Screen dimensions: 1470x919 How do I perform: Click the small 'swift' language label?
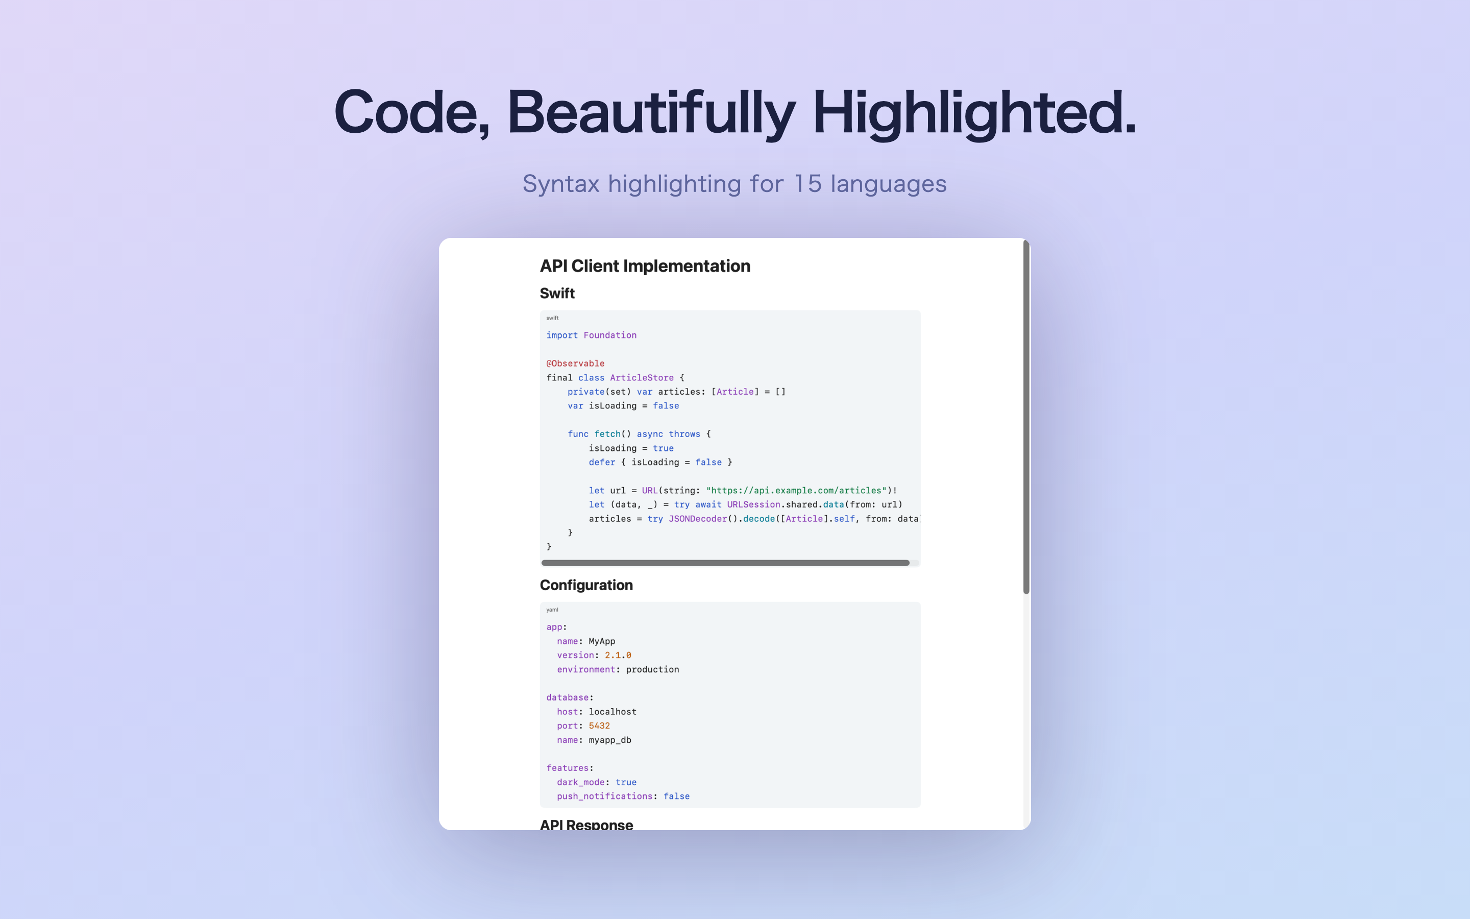552,318
